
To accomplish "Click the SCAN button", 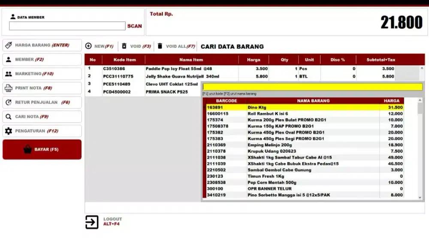I will 134,26.
